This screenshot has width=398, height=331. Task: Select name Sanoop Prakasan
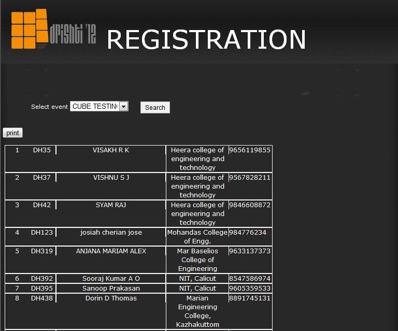tap(111, 288)
